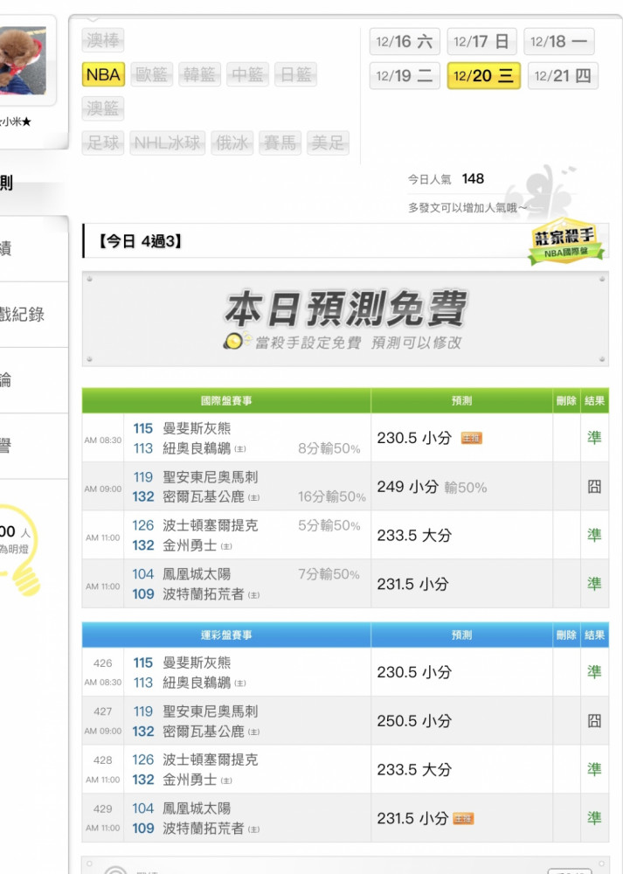Click 聖安東尼奧馬刺 in international table

point(210,477)
